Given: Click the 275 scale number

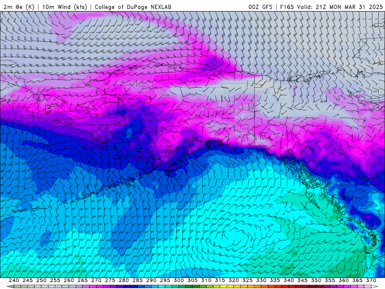Looking at the screenshot, I should pos(110,280).
